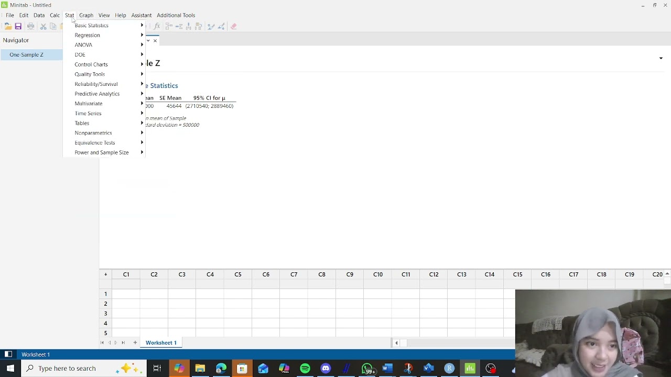Image resolution: width=671 pixels, height=377 pixels.
Task: Open the output pane options dropdown arrow
Action: point(661,58)
